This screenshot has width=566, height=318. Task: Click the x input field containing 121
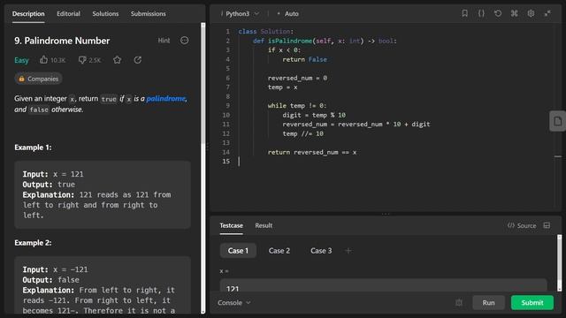383,285
